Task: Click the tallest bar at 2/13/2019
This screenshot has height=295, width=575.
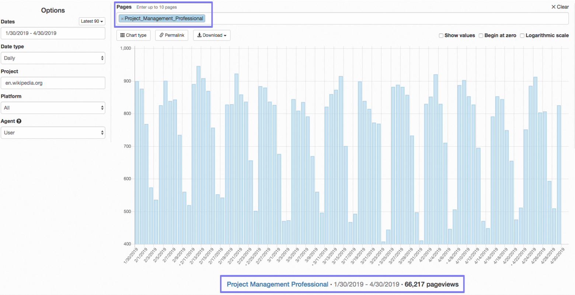Action: [199, 154]
